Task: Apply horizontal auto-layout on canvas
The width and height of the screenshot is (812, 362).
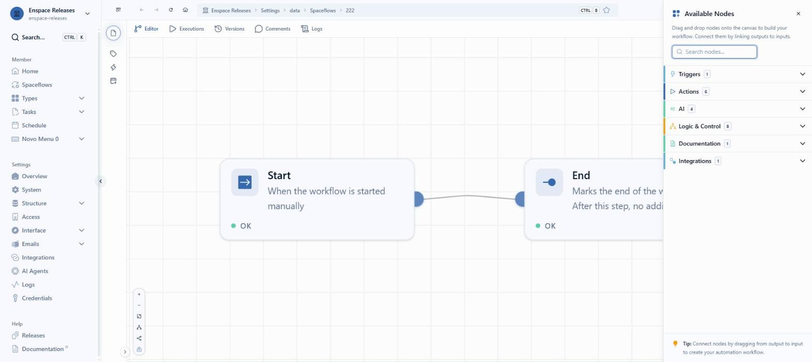Action: pyautogui.click(x=139, y=338)
